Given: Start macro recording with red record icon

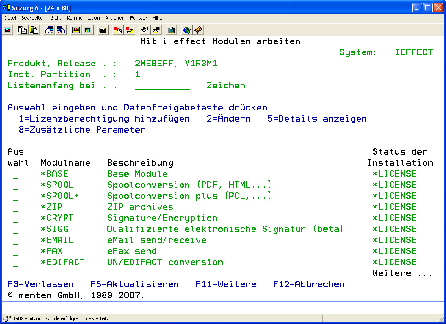Looking at the screenshot, I should click(118, 30).
